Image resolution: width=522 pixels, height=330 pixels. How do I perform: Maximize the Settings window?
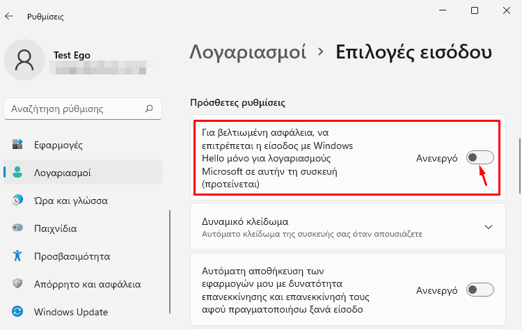pyautogui.click(x=475, y=10)
